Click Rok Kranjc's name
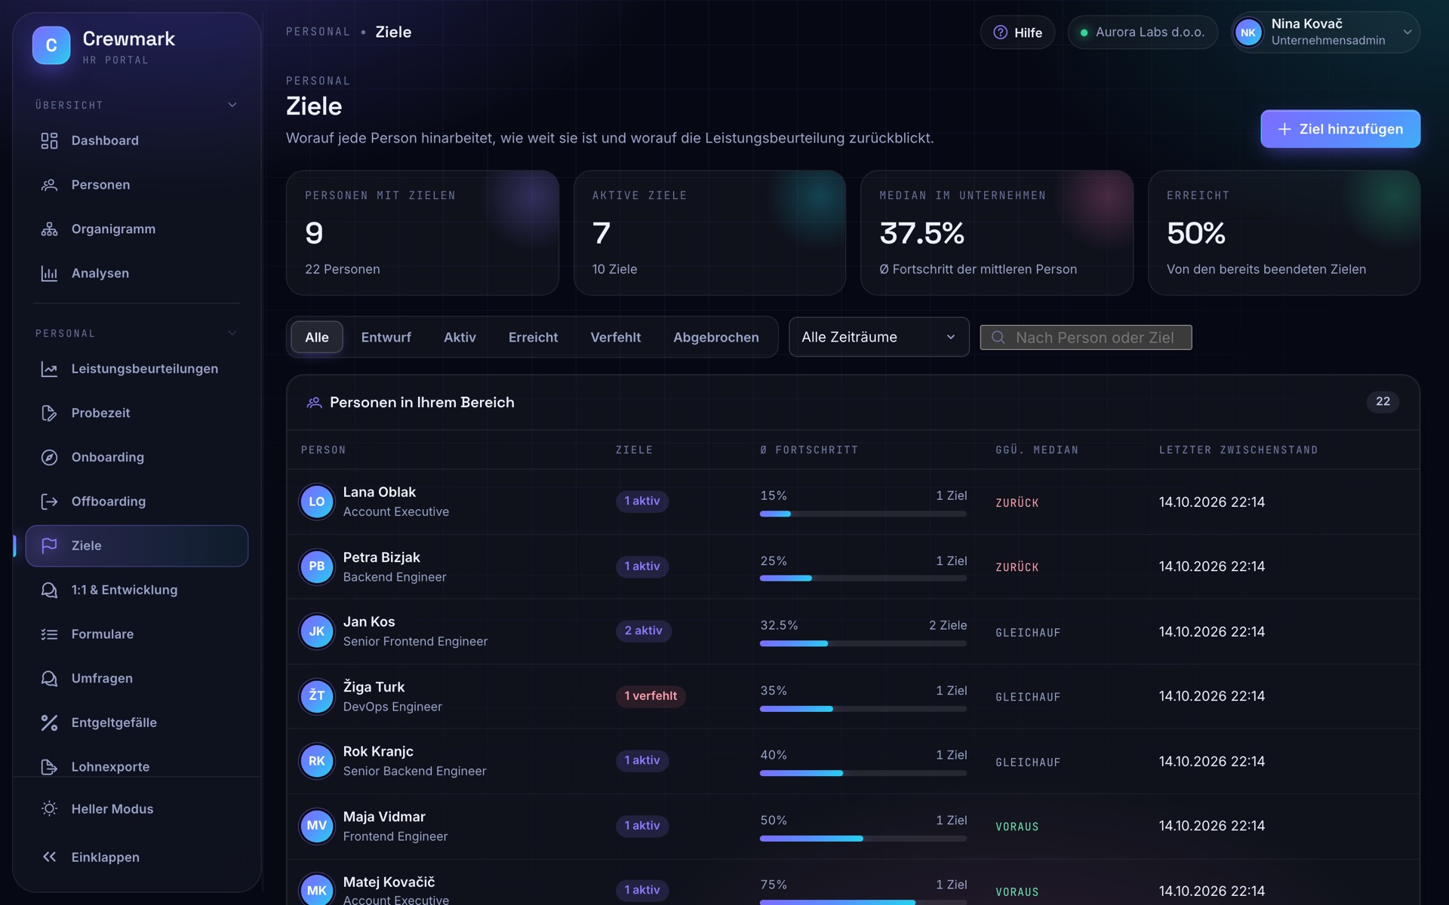 click(378, 751)
